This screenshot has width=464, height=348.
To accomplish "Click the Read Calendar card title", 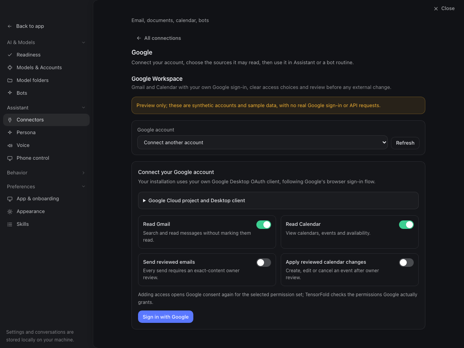I will click(x=303, y=224).
